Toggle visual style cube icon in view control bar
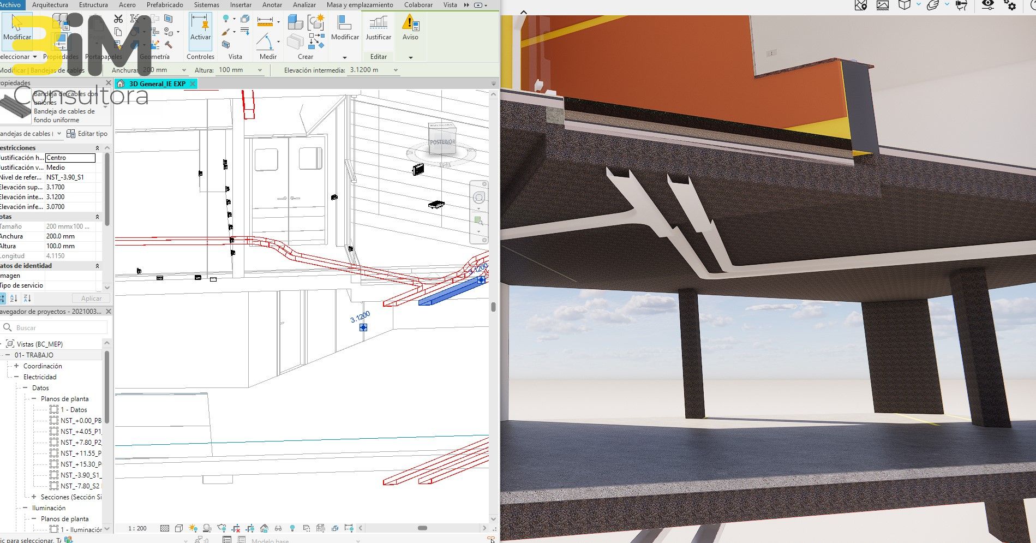This screenshot has height=543, width=1036. (x=179, y=528)
